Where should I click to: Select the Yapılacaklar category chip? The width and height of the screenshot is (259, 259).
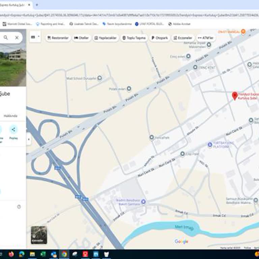(x=106, y=38)
